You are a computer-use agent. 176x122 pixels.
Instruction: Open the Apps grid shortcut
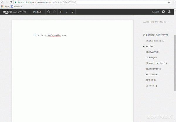click(x=5, y=6)
